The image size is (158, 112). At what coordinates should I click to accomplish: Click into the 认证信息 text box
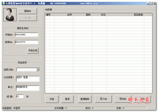[28, 79]
